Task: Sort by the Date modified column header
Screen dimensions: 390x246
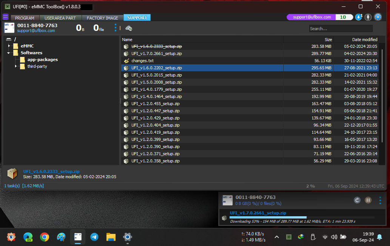Action: pyautogui.click(x=356, y=40)
